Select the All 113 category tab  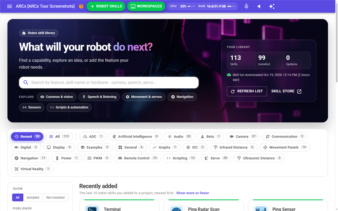[x=59, y=136]
